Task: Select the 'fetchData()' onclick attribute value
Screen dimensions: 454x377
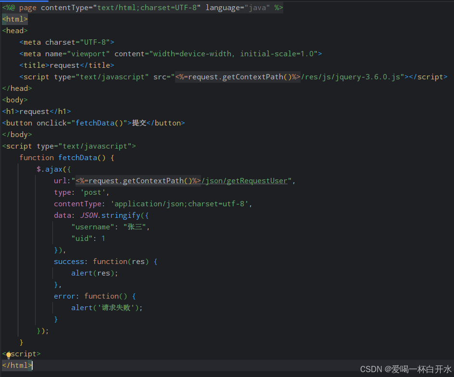Action: coord(99,123)
